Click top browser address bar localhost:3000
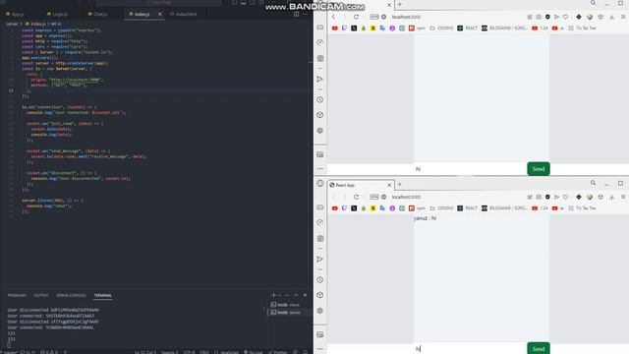The image size is (629, 354). tap(406, 17)
